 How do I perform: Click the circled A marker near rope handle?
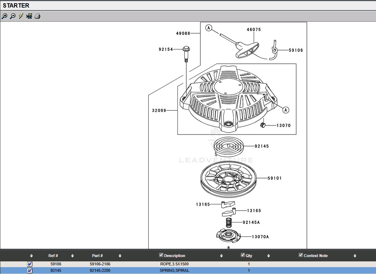[x=209, y=28]
